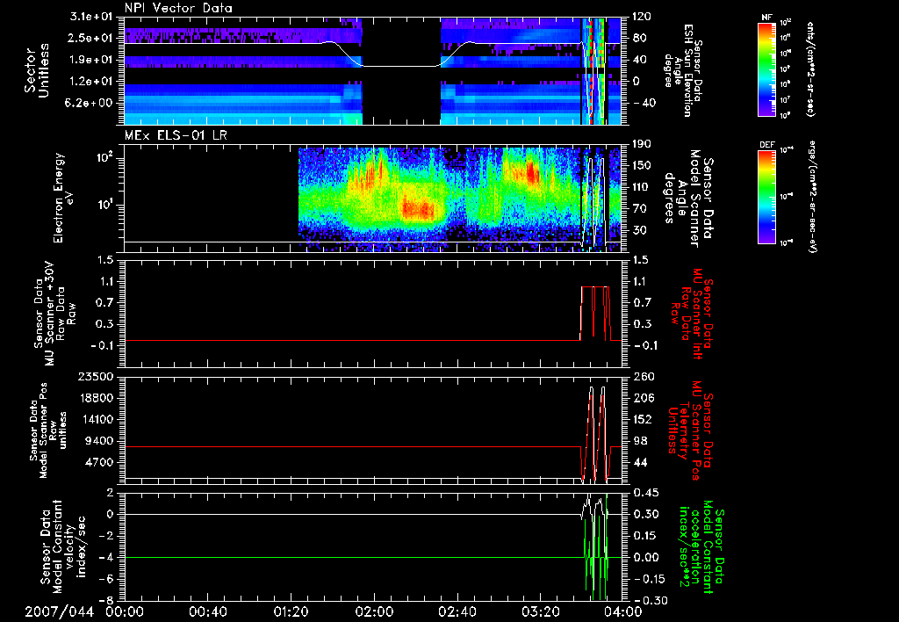Click the 1.9e+01 sector tick label

tap(91, 60)
